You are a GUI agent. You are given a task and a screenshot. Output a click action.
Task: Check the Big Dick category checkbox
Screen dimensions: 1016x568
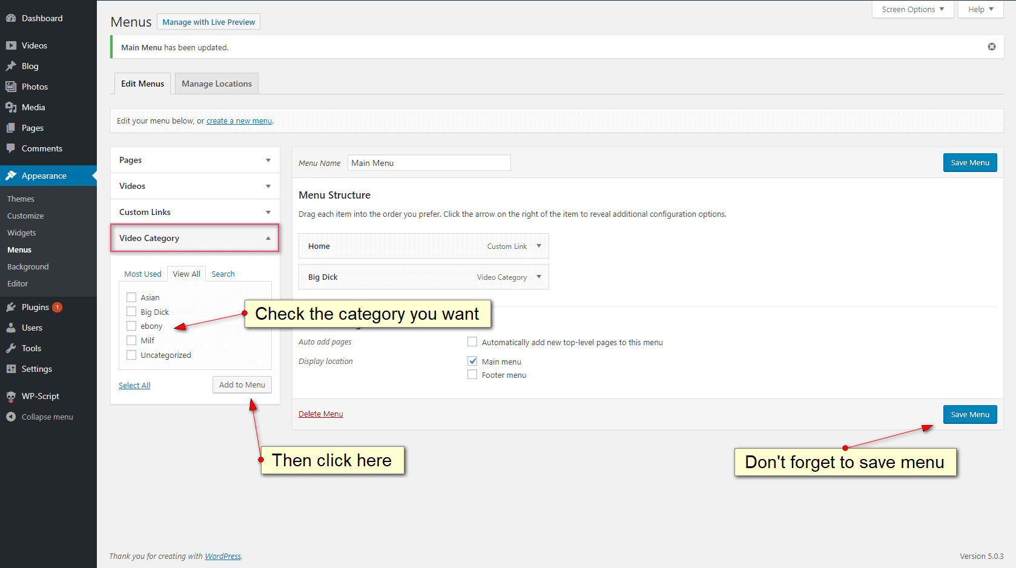(x=131, y=312)
